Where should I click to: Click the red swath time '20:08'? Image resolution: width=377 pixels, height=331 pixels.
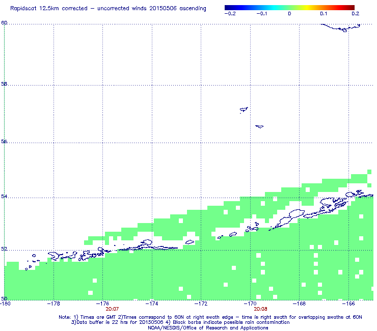[260, 309]
